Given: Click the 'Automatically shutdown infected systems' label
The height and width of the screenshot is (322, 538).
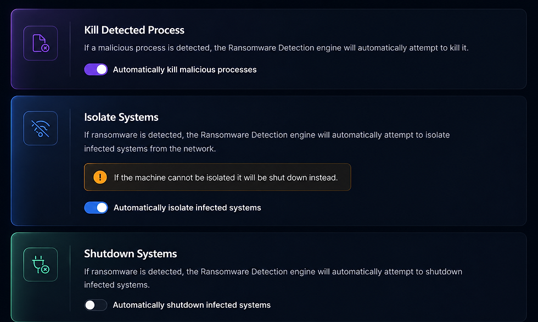Looking at the screenshot, I should coord(192,305).
